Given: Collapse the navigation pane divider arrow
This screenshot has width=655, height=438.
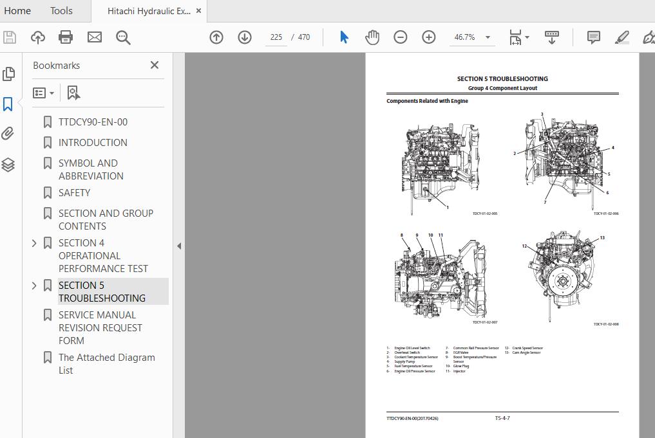Looking at the screenshot, I should pyautogui.click(x=179, y=246).
